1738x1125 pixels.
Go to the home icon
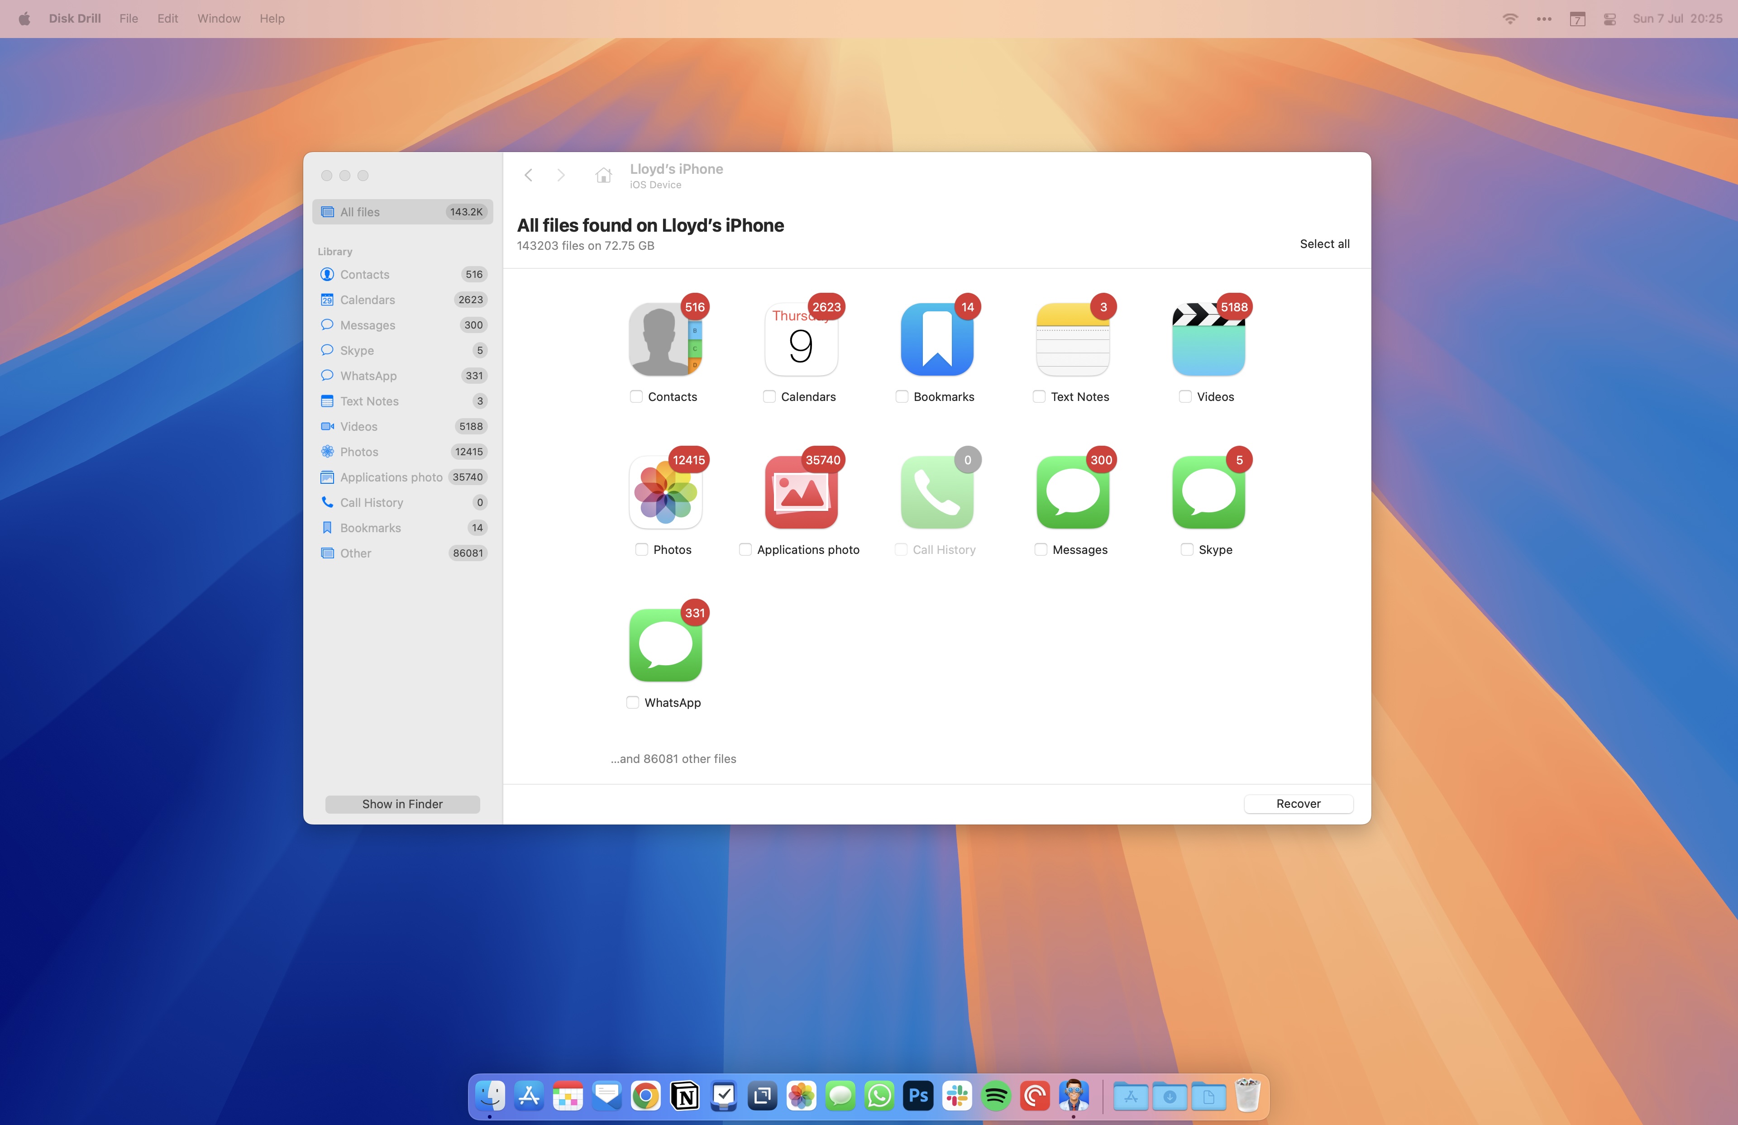pyautogui.click(x=603, y=175)
